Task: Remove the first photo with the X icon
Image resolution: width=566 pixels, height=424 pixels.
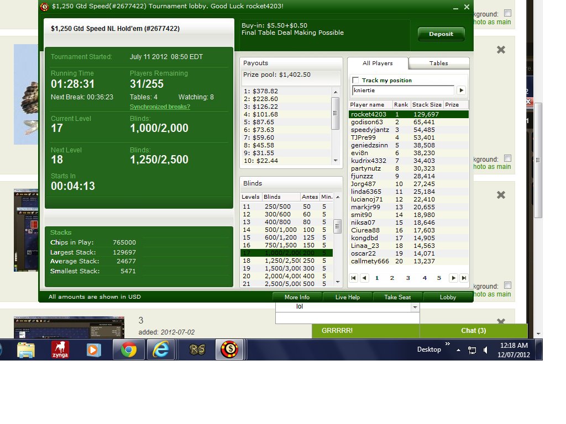Action: [501, 50]
